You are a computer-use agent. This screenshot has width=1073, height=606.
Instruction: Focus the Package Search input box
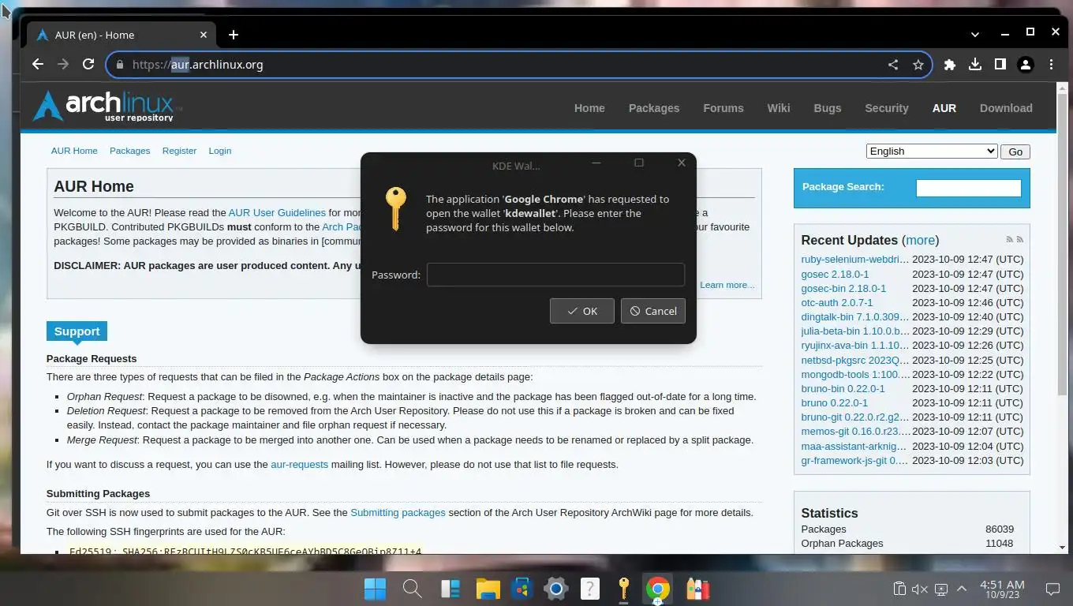(x=969, y=188)
